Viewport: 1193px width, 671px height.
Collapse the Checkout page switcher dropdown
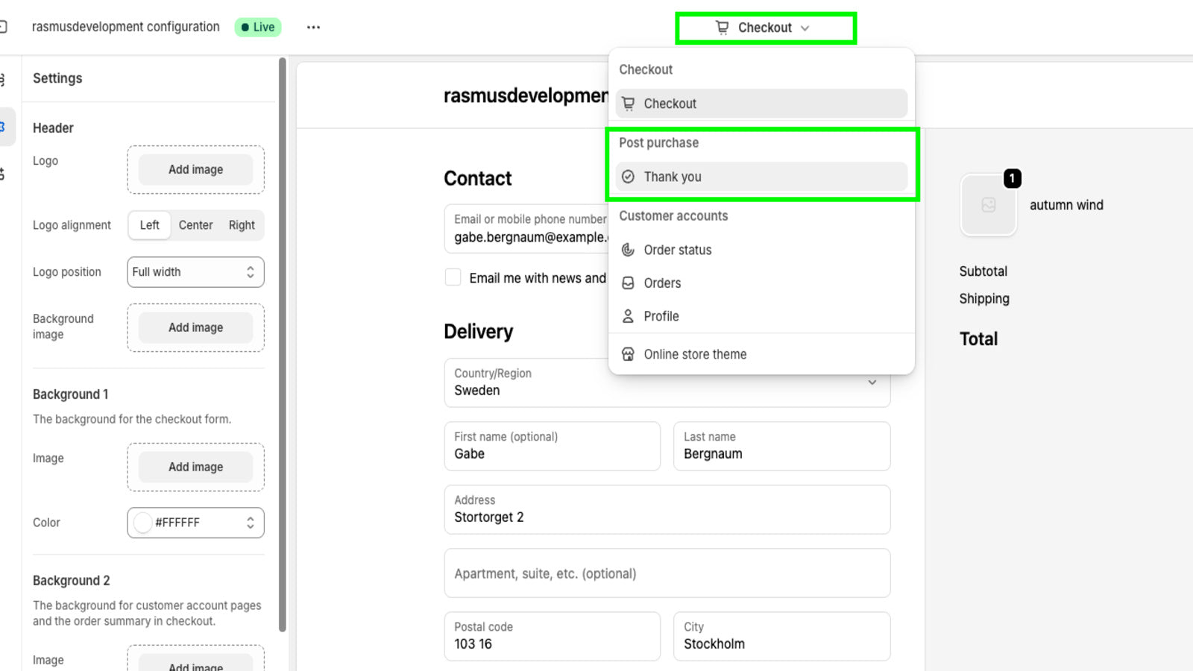click(805, 28)
